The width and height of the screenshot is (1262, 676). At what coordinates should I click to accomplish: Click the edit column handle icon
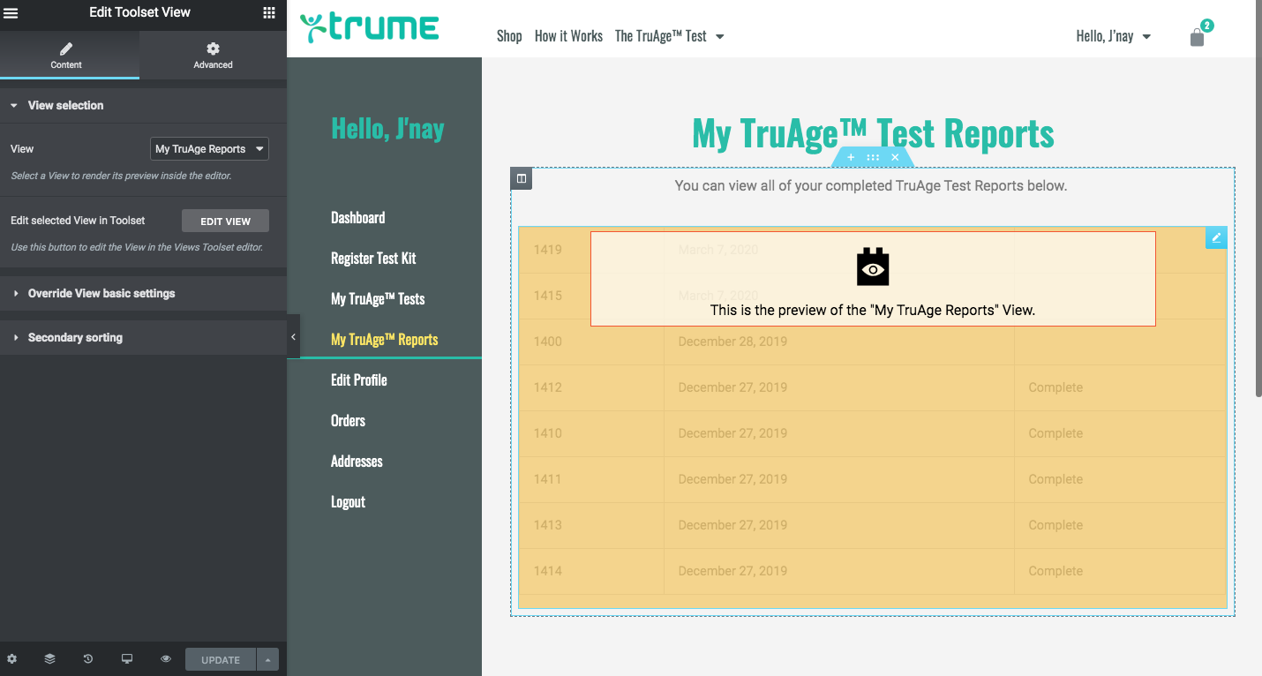(x=522, y=179)
